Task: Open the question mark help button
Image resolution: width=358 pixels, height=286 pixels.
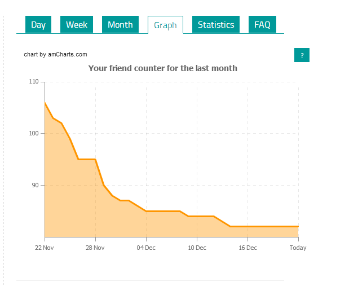Action: 302,55
